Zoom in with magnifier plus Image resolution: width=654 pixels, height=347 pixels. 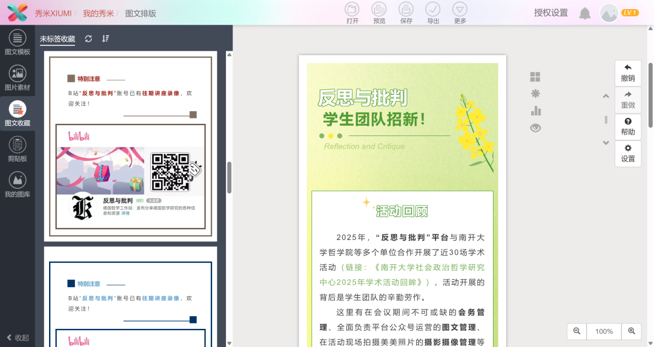632,331
